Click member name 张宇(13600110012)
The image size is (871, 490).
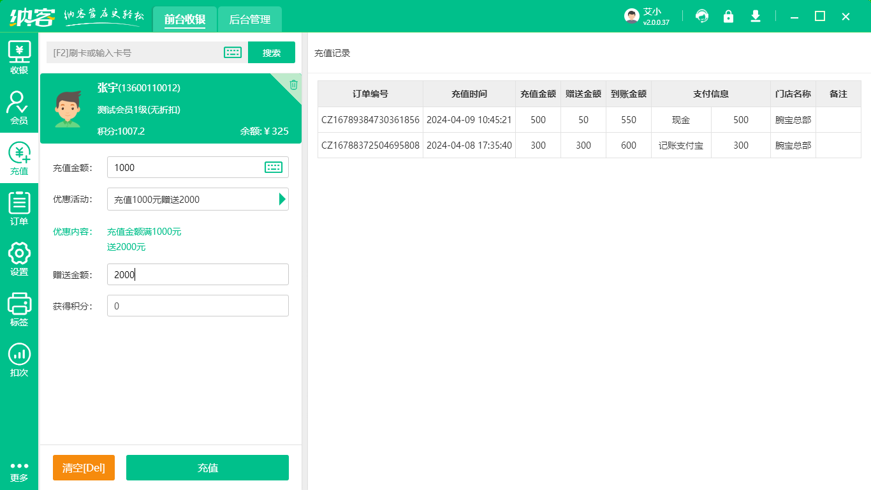pos(139,87)
